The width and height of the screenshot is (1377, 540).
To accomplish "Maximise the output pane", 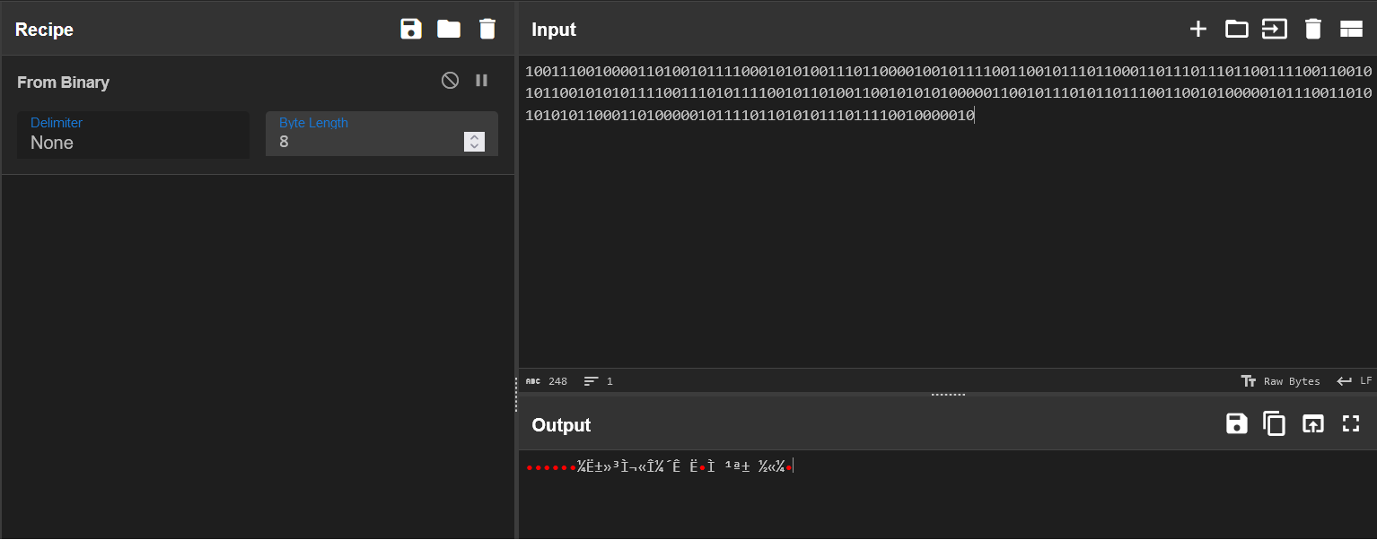I will pyautogui.click(x=1351, y=424).
